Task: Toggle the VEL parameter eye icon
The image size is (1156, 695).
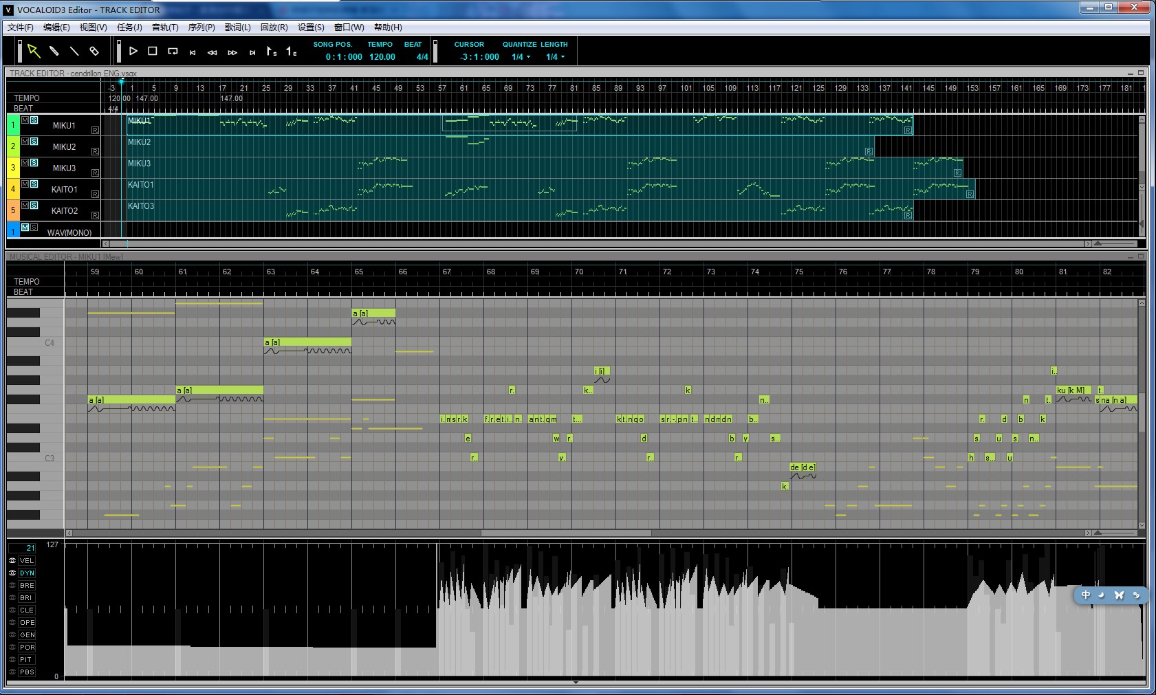Action: [x=12, y=560]
